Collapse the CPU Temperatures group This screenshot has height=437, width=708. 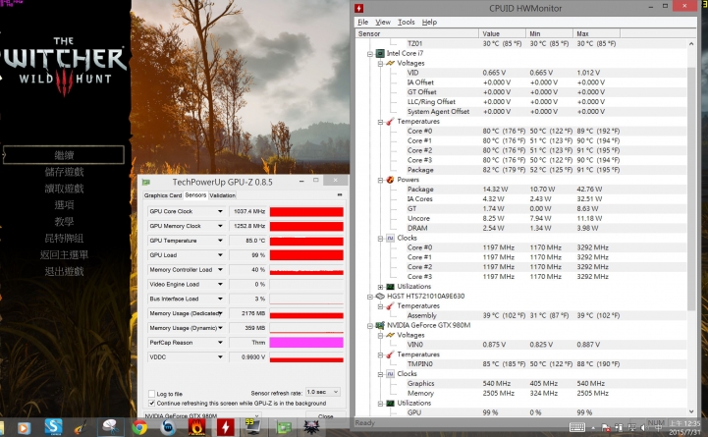[380, 122]
